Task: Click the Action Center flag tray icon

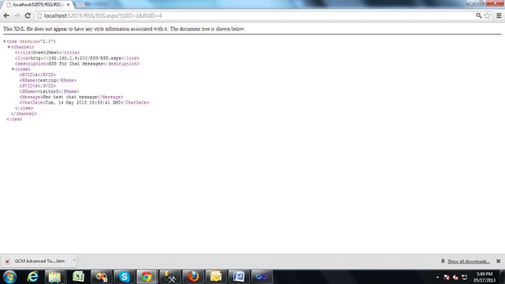Action: [446, 277]
